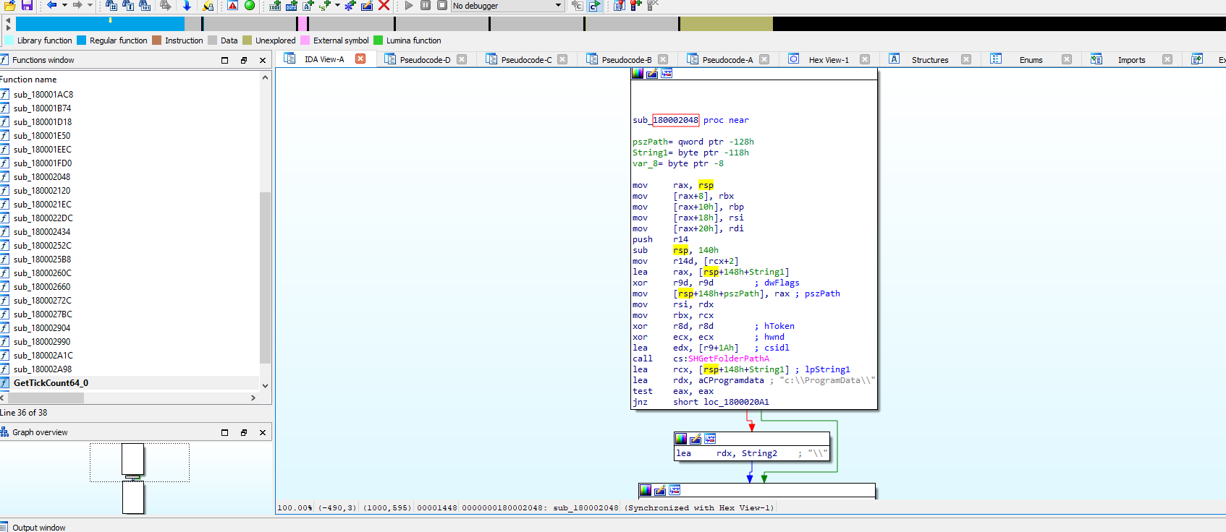Click the blue asterisk toolbar icon
This screenshot has height=532, width=1226.
point(350,6)
